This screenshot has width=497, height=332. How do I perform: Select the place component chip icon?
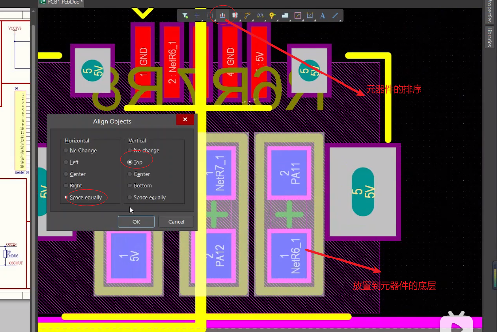235,15
